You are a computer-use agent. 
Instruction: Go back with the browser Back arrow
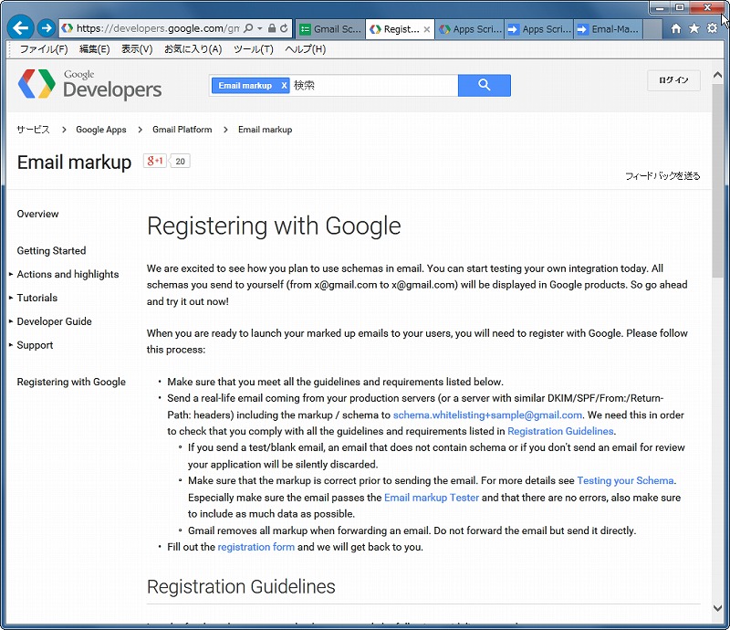pos(20,28)
